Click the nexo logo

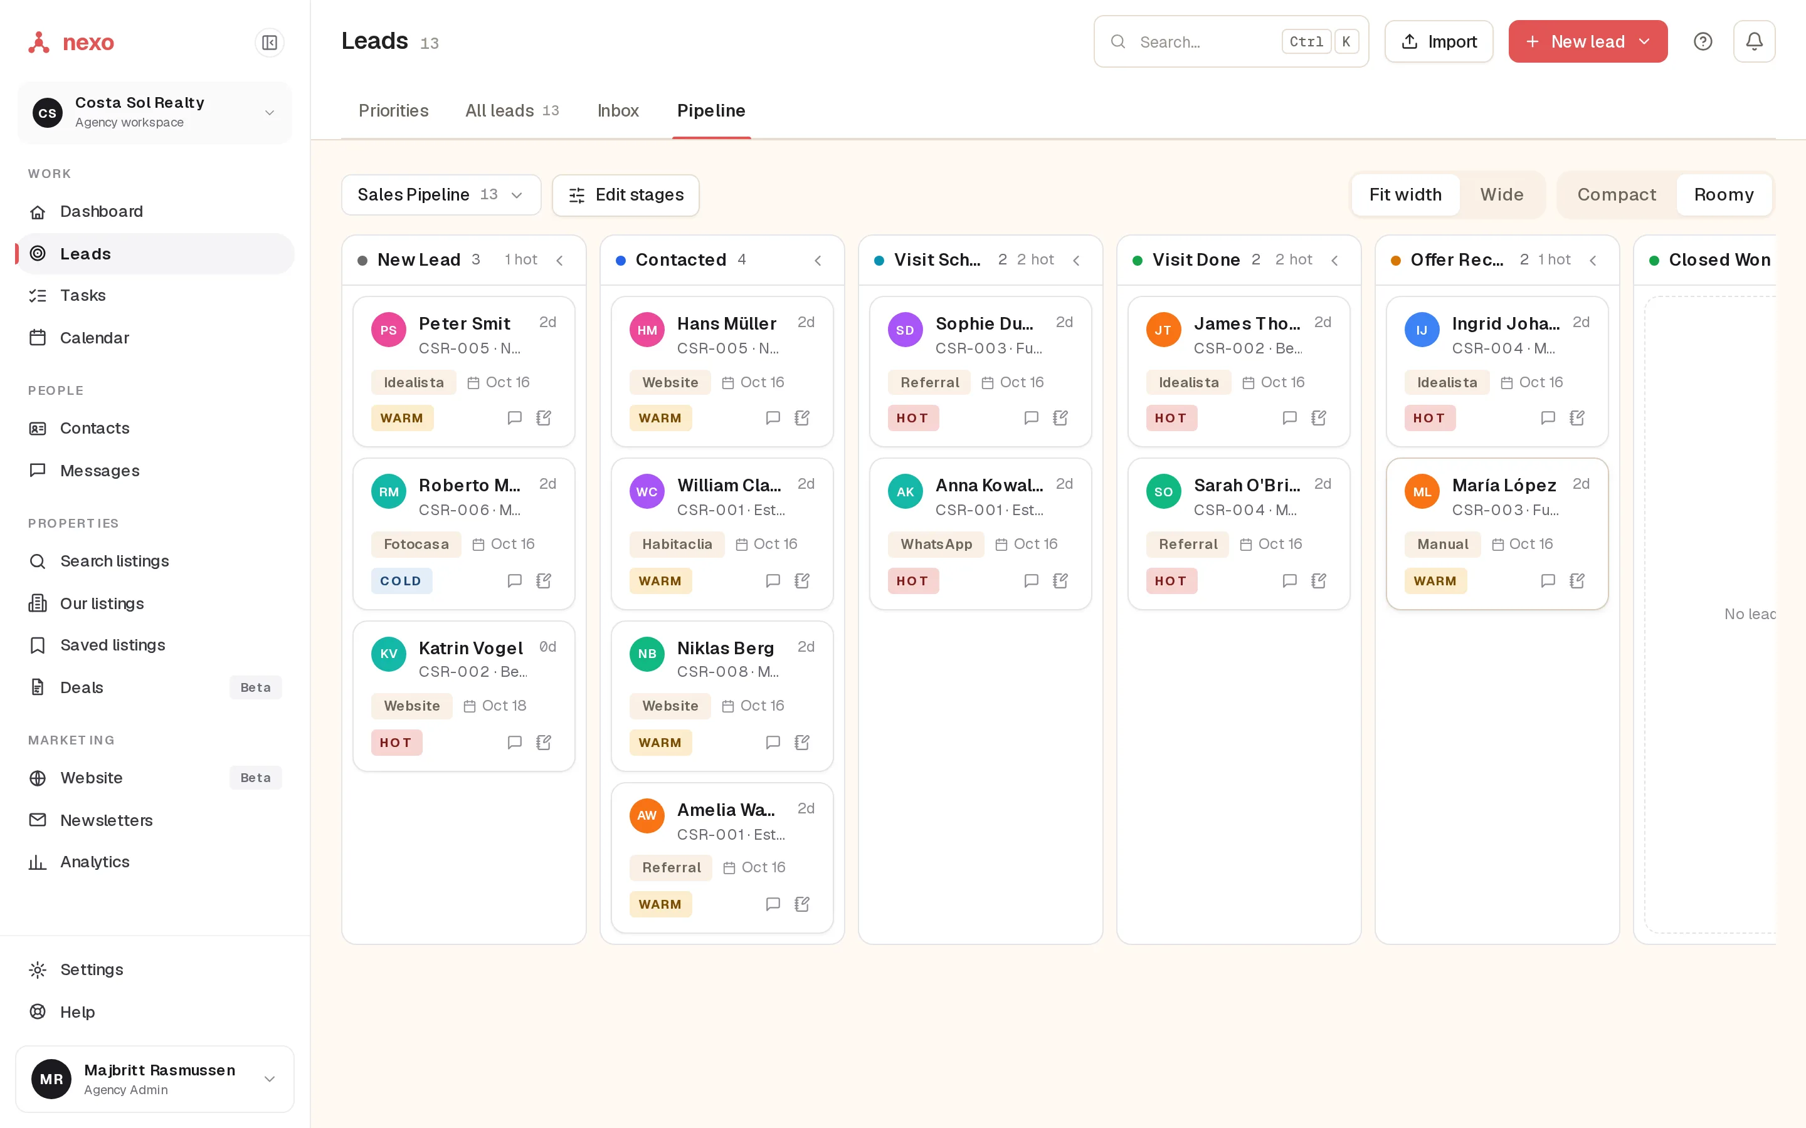pyautogui.click(x=71, y=42)
